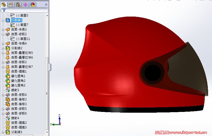Select the 分割線1 label
Viewport: 212px width, 136px height.
(17, 20)
